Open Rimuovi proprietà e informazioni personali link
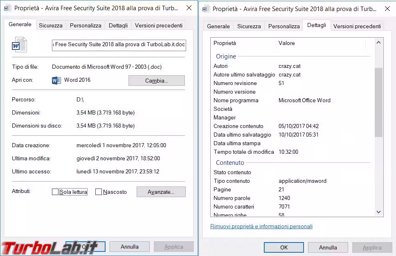 click(x=261, y=226)
